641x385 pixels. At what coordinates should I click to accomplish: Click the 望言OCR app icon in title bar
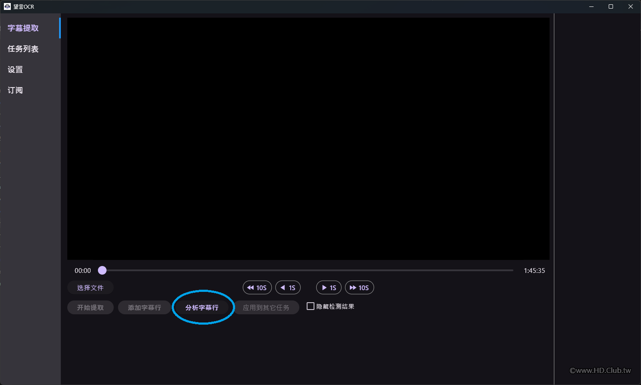click(x=7, y=6)
